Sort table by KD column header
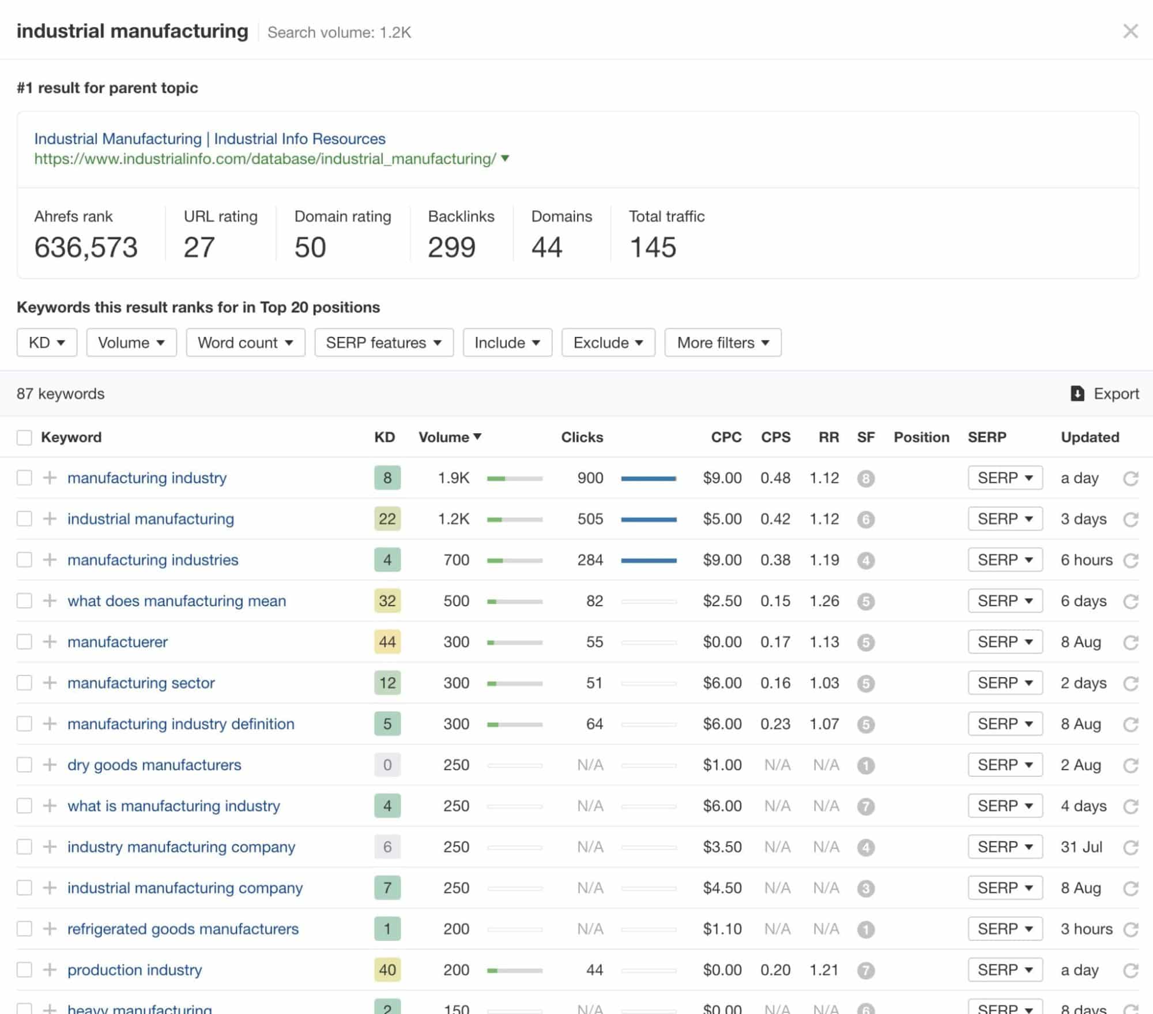The image size is (1153, 1014). [x=385, y=437]
